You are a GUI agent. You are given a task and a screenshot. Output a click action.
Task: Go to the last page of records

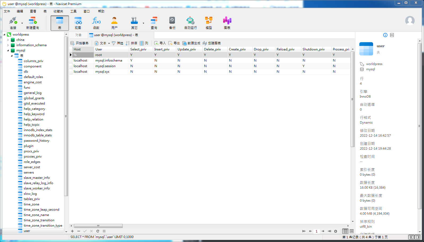[329, 231]
